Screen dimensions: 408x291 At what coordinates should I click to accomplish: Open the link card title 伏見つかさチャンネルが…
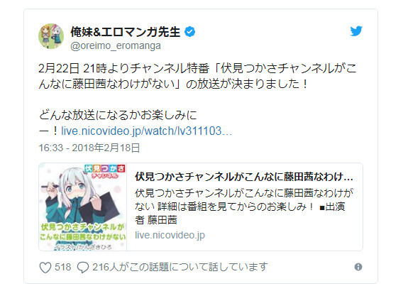point(244,177)
